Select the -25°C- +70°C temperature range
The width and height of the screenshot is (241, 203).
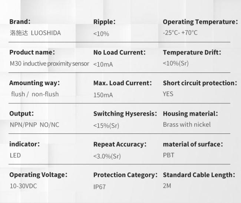(x=180, y=33)
